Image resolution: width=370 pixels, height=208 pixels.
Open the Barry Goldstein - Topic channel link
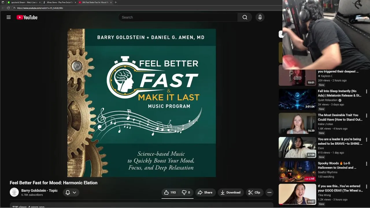(39, 190)
